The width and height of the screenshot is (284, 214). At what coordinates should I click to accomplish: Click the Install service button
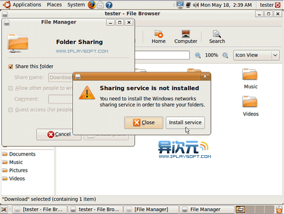pyautogui.click(x=185, y=123)
